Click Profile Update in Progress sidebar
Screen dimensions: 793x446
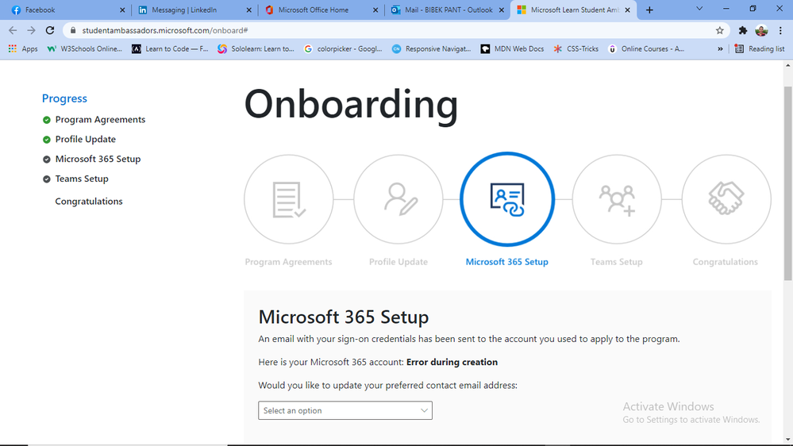(x=86, y=140)
